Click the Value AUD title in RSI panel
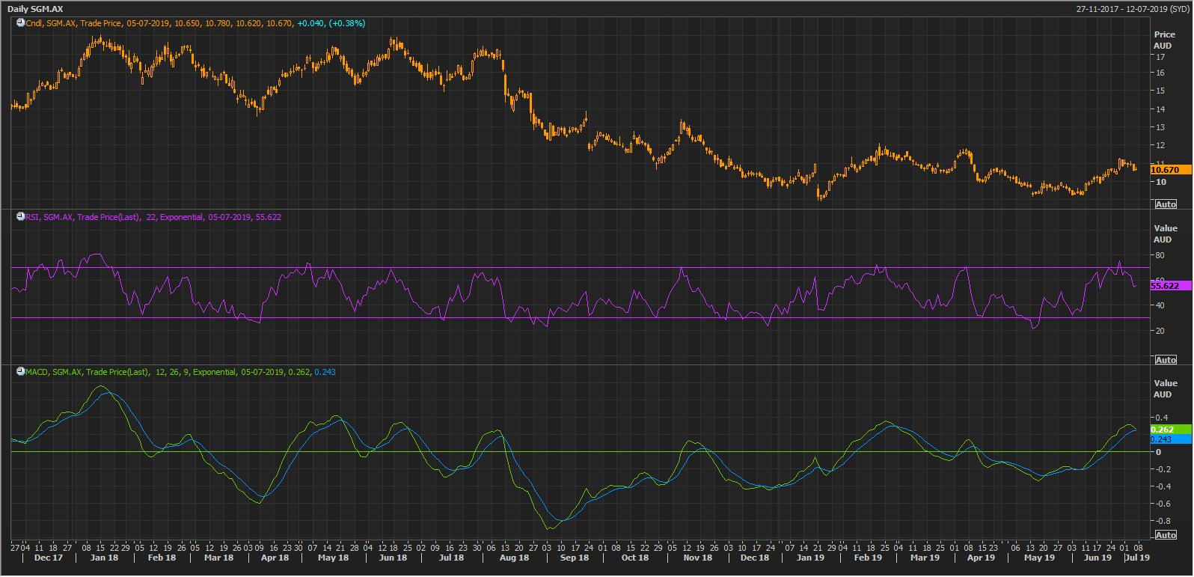The width and height of the screenshot is (1194, 577). pos(1165,234)
